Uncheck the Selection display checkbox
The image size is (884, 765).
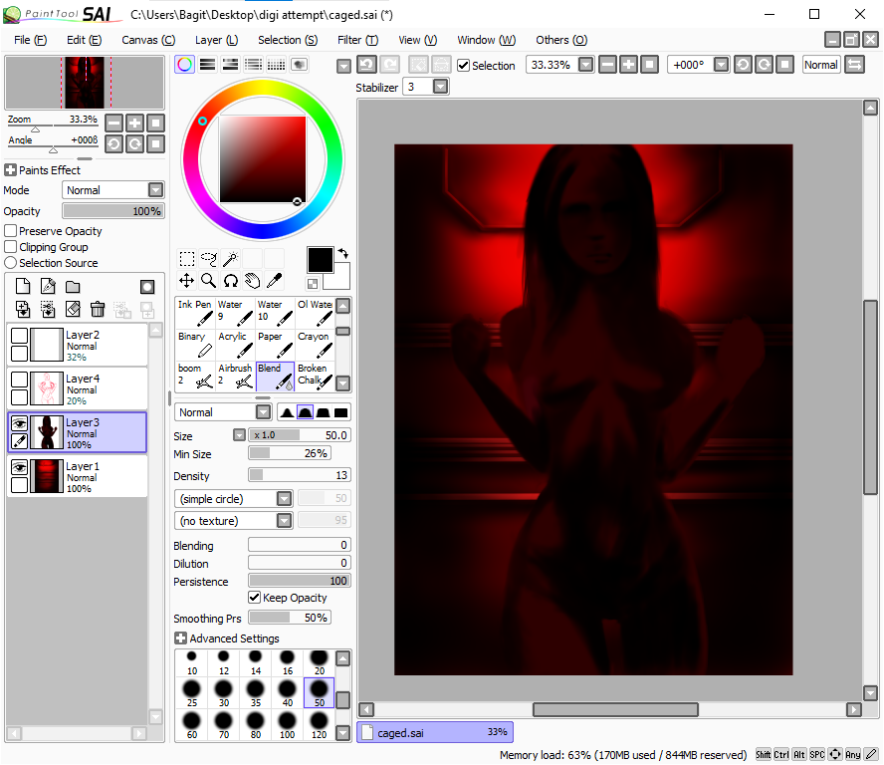464,66
